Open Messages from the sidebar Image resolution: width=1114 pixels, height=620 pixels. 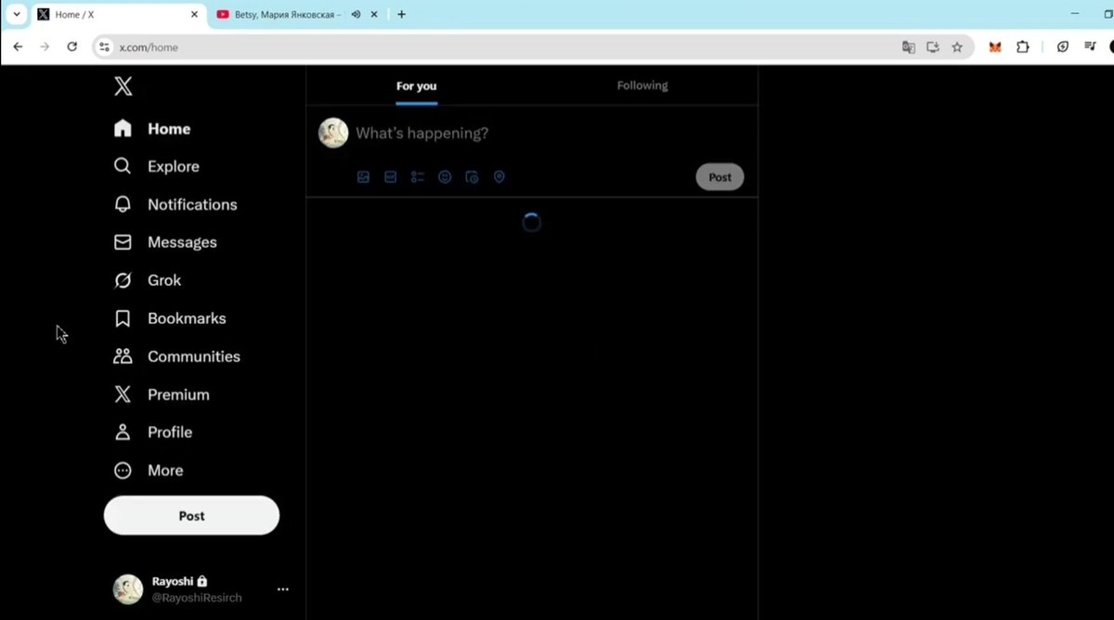click(x=165, y=242)
